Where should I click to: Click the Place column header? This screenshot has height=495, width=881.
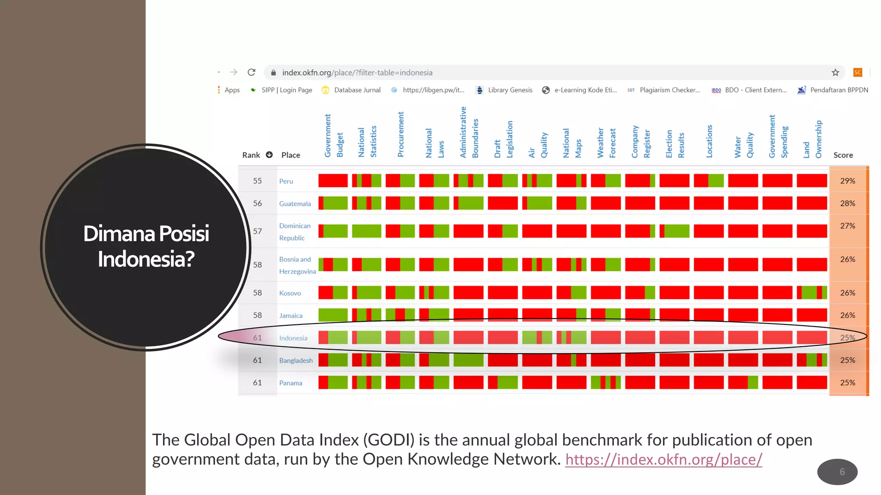point(291,155)
